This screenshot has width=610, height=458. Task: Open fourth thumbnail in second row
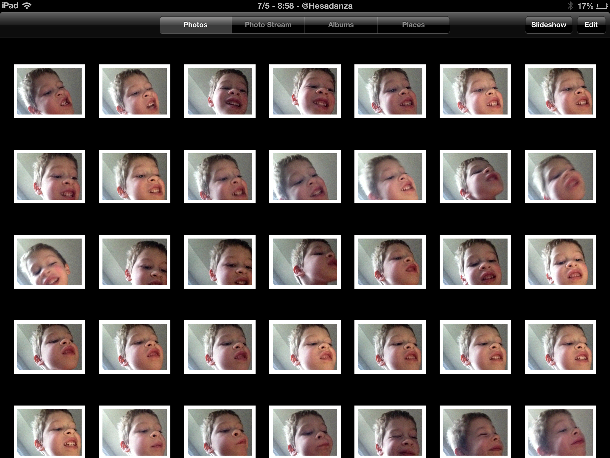(305, 177)
